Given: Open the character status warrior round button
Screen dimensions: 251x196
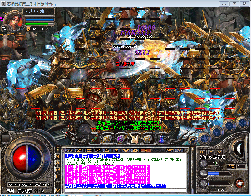Looking at the screenshot, I should pos(204,138).
